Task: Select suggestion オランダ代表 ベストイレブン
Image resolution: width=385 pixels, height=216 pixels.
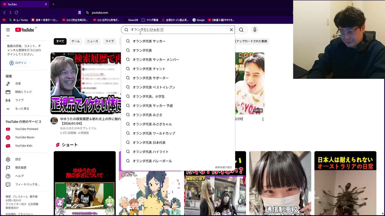Action: (x=178, y=87)
